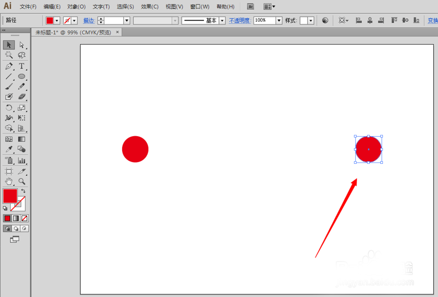Screen dimensions: 438x297
Task: Select the Ellipse tool
Action: point(21,76)
